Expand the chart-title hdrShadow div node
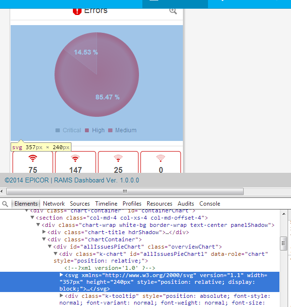The image size is (291, 307). point(44,232)
